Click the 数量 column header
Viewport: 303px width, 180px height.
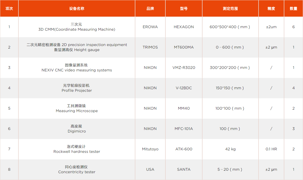[293, 9]
